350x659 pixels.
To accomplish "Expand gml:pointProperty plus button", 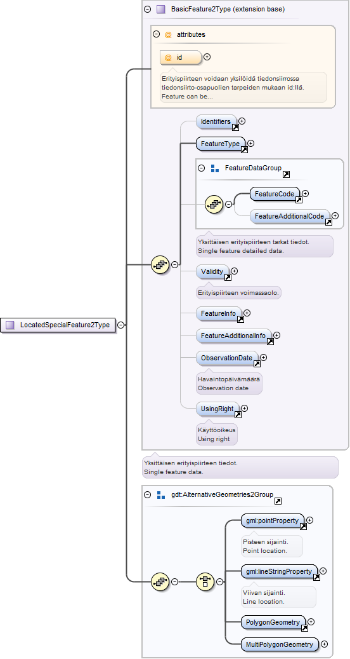I will [310, 520].
